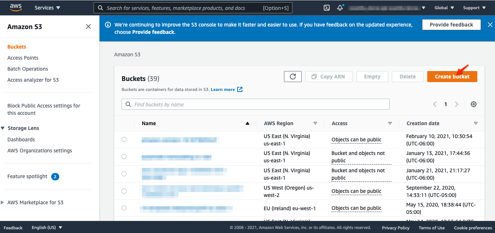Open the Global region dropdown

tap(444, 8)
